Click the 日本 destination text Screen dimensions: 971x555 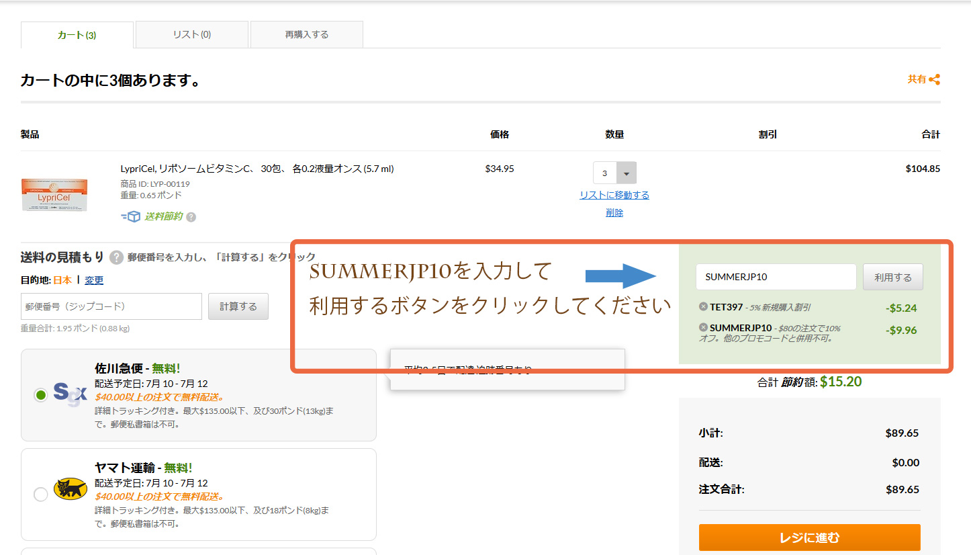click(62, 280)
